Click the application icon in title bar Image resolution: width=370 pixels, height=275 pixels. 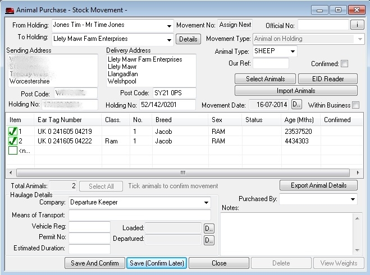click(10, 10)
